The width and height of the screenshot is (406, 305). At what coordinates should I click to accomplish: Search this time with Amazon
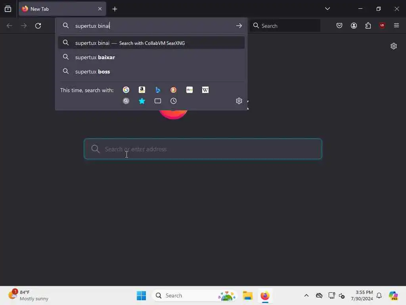click(142, 90)
